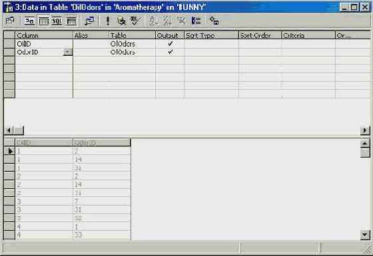The height and width of the screenshot is (256, 373).
Task: Click the empty Alias cell in the OilID row
Action: pos(91,44)
